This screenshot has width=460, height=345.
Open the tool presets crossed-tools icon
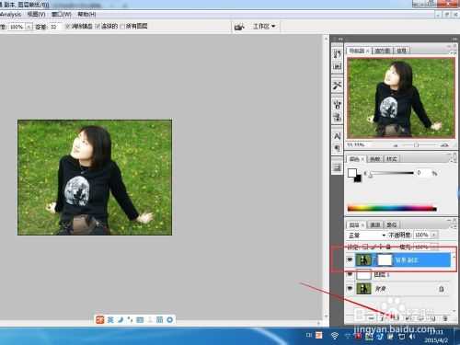[x=338, y=85]
